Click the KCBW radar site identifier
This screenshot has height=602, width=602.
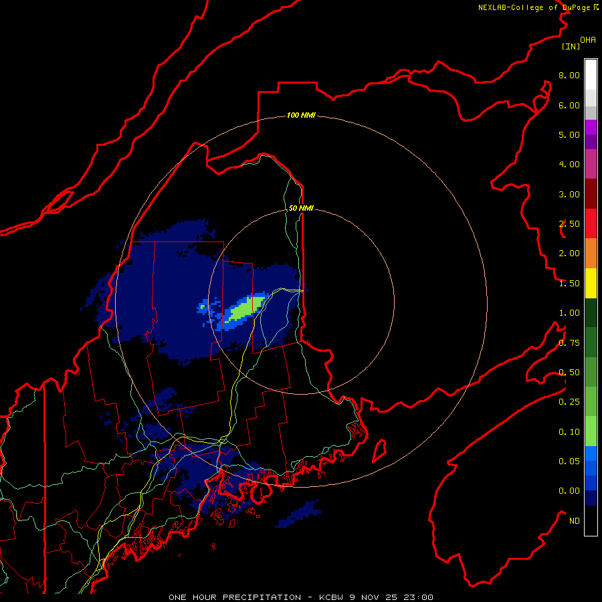click(331, 597)
